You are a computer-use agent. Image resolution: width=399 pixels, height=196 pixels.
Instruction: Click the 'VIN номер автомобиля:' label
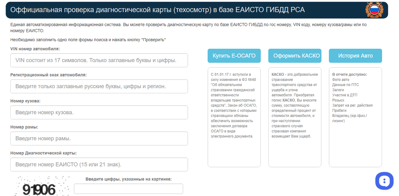point(35,49)
